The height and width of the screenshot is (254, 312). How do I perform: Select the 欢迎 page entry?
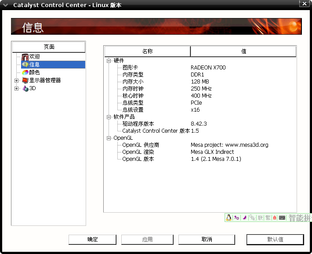click(34, 57)
